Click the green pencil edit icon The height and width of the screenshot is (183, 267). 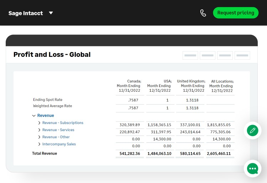(x=252, y=130)
